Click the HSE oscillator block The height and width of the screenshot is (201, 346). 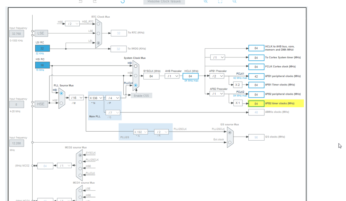(x=41, y=104)
